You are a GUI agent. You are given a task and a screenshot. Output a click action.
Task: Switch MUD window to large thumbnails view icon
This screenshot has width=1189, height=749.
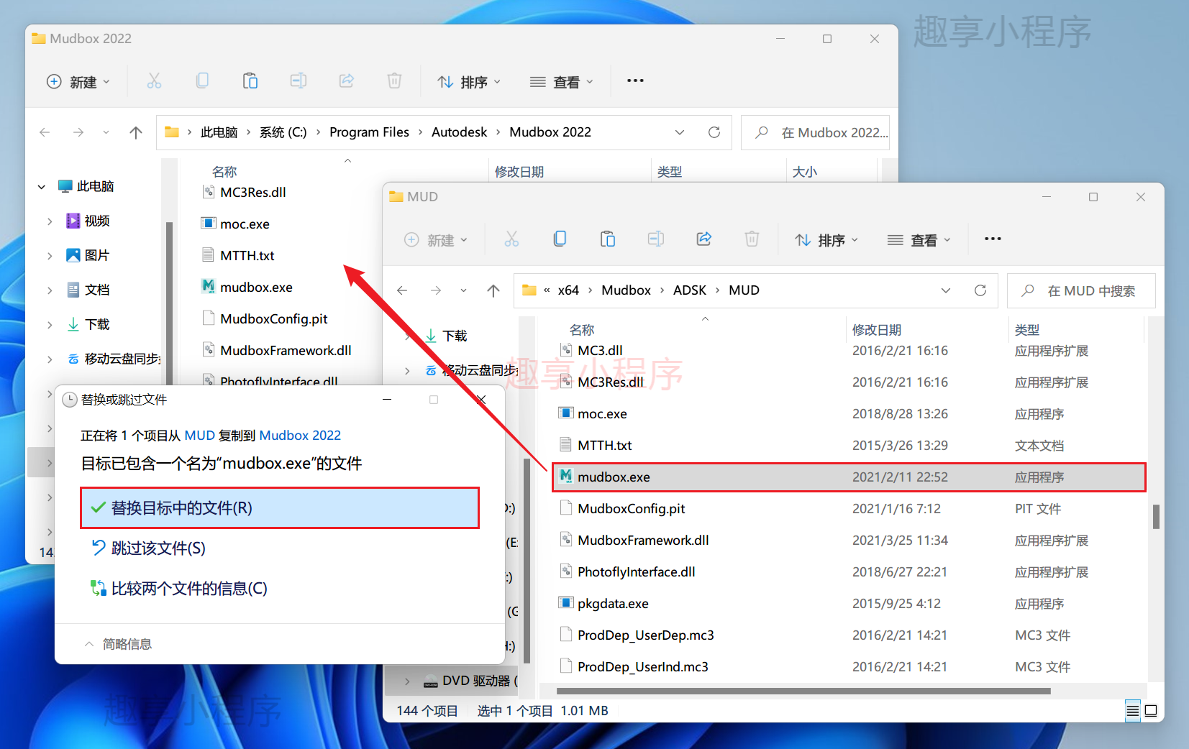[1151, 711]
